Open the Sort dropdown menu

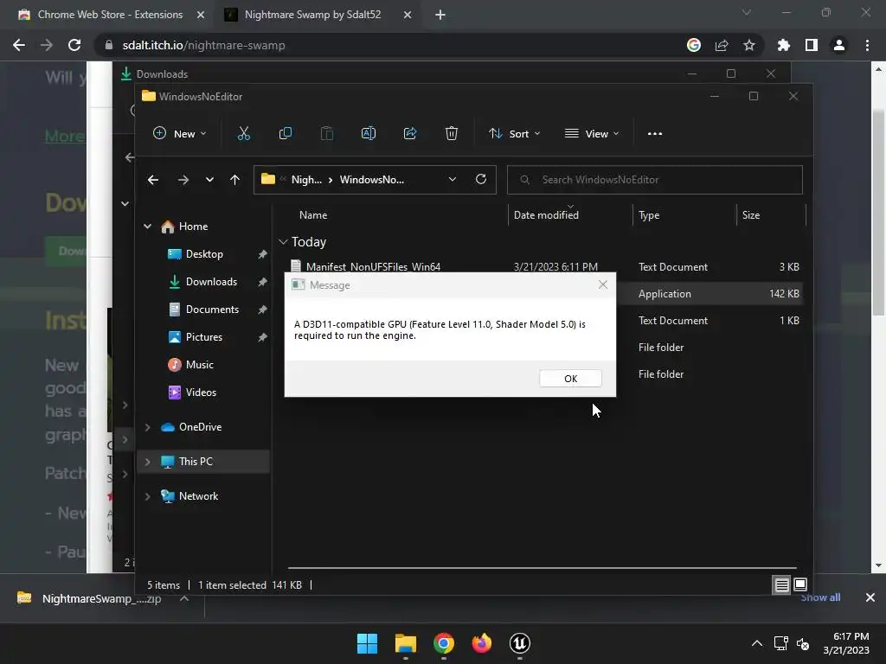[x=514, y=134]
